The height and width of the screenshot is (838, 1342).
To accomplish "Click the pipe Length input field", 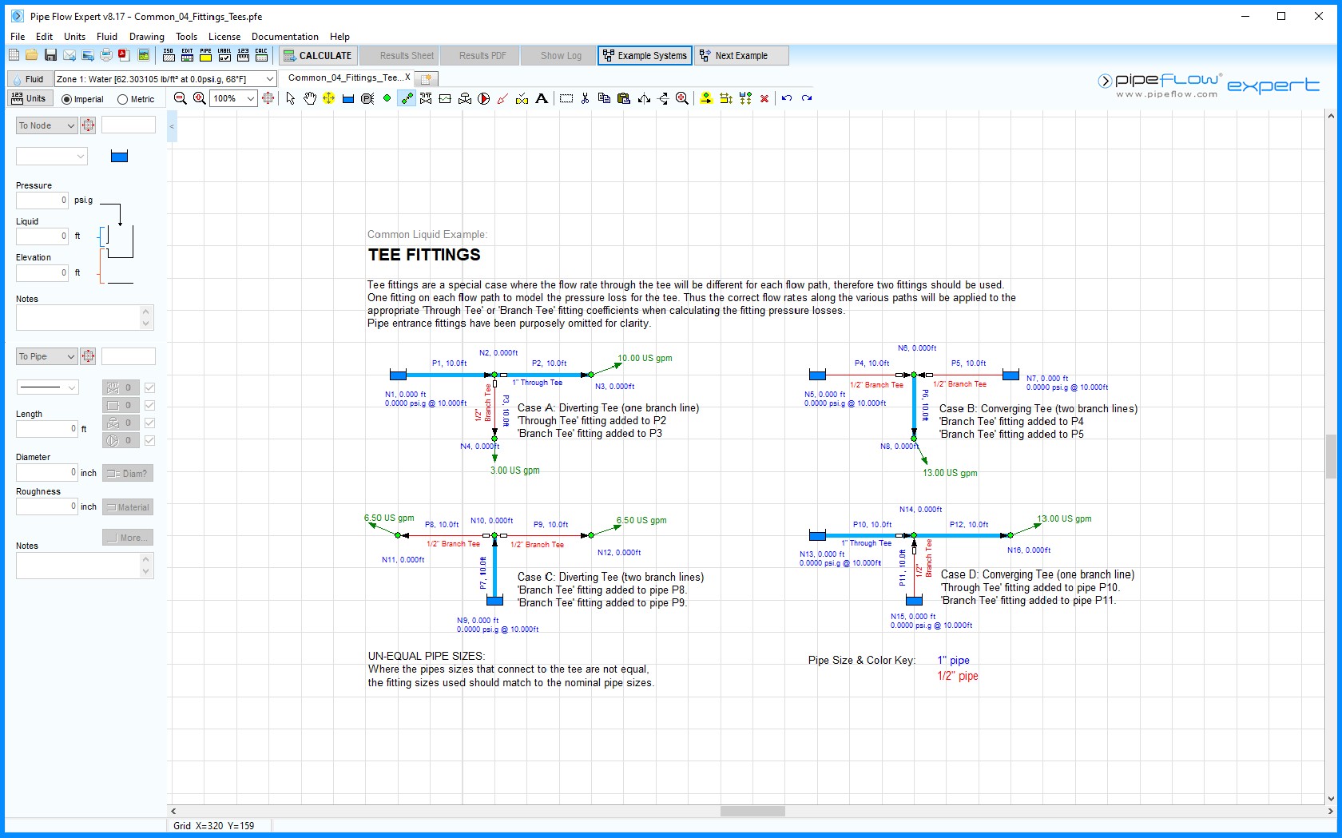I will point(47,429).
